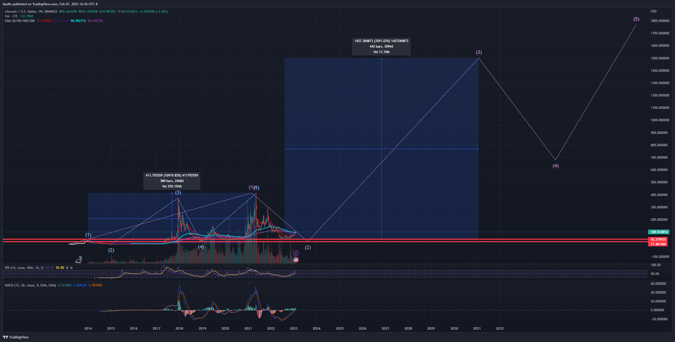Viewport: 675px width, 342px height.
Task: Click the Vol 359.192M tooltip line
Action: (x=172, y=186)
